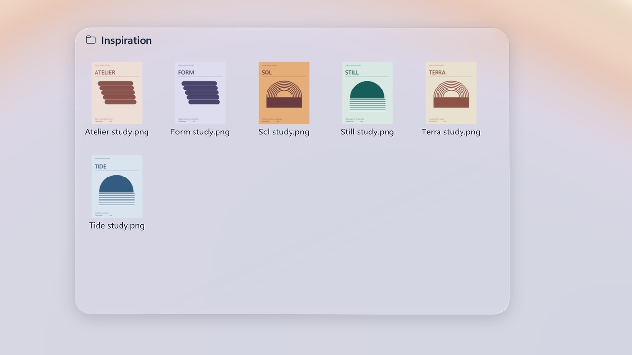
Task: Click the brown stacked bars on Atelier poster
Action: point(117,93)
